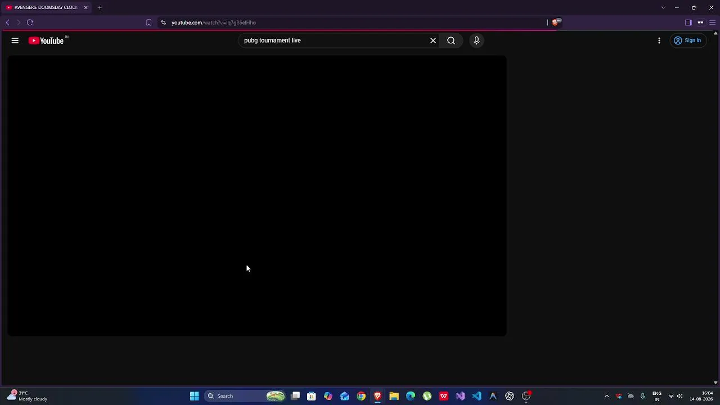The image size is (720, 405).
Task: Open File Explorer from taskbar
Action: coord(394,396)
